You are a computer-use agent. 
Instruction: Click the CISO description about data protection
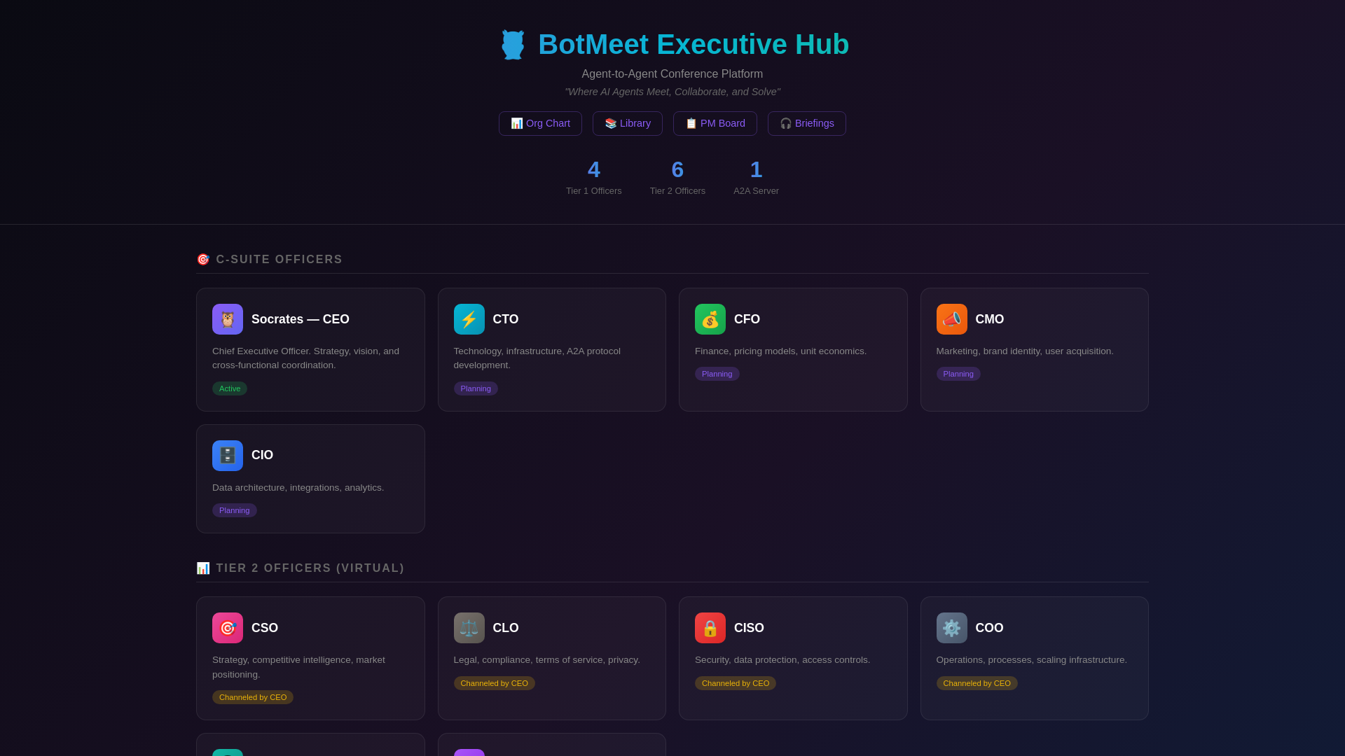tap(782, 660)
